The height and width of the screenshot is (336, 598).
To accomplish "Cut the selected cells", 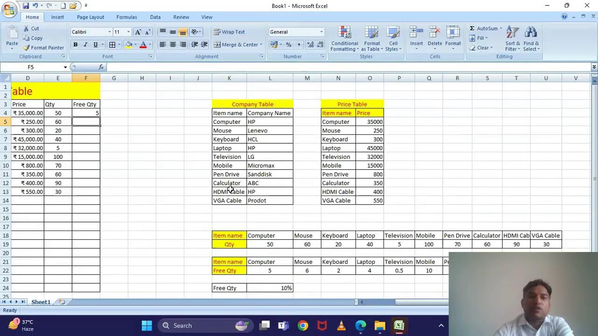I will coord(31,28).
